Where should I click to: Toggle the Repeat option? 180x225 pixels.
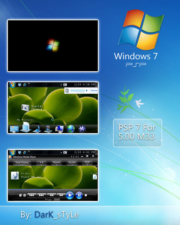pyautogui.click(x=57, y=163)
